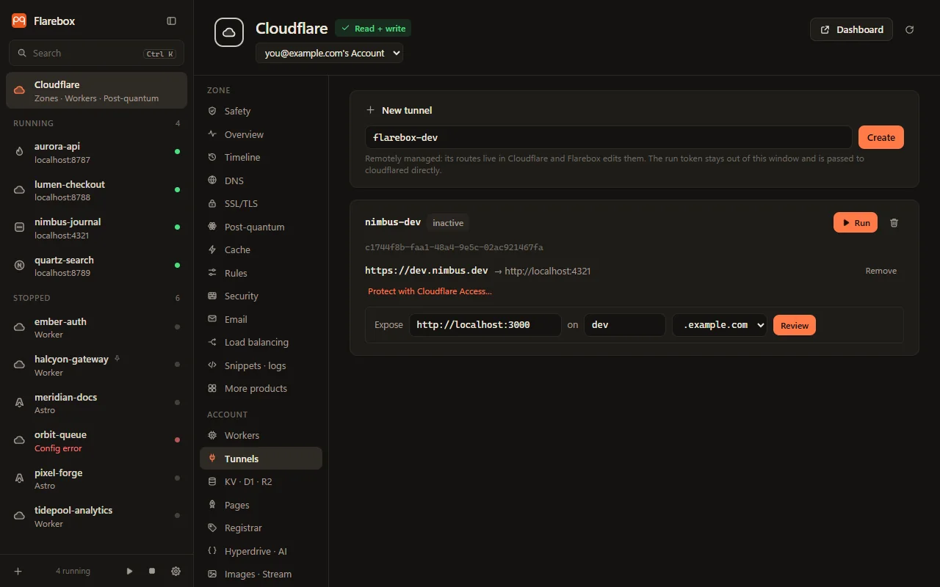Focus the tunnel name field flarebox-dev
The width and height of the screenshot is (940, 587).
click(x=608, y=137)
